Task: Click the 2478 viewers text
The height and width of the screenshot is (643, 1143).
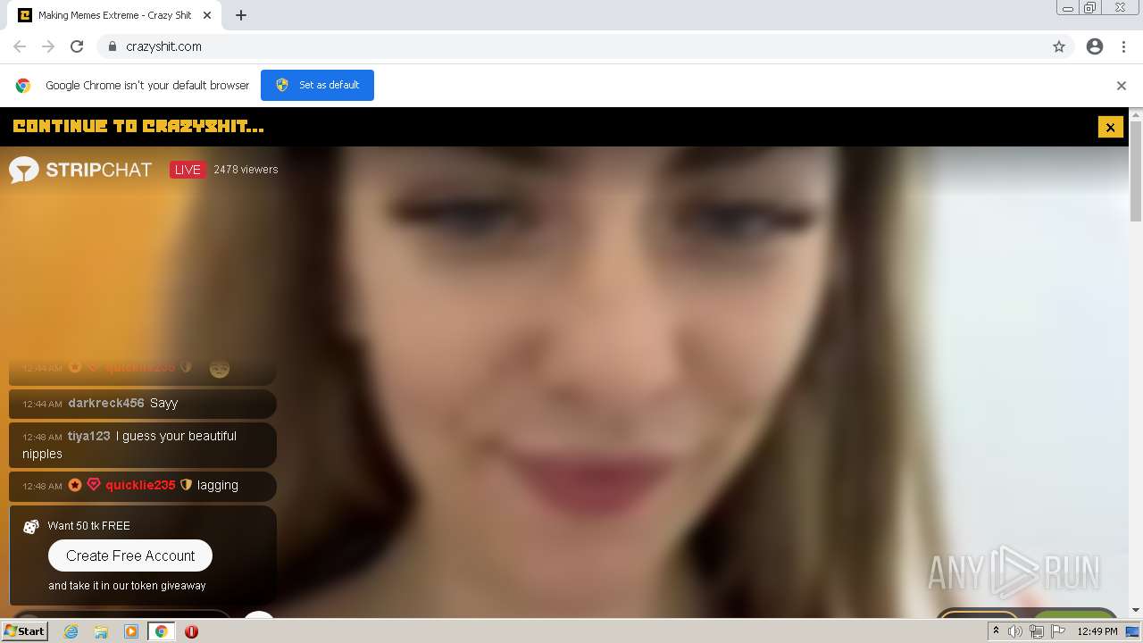Action: point(246,170)
